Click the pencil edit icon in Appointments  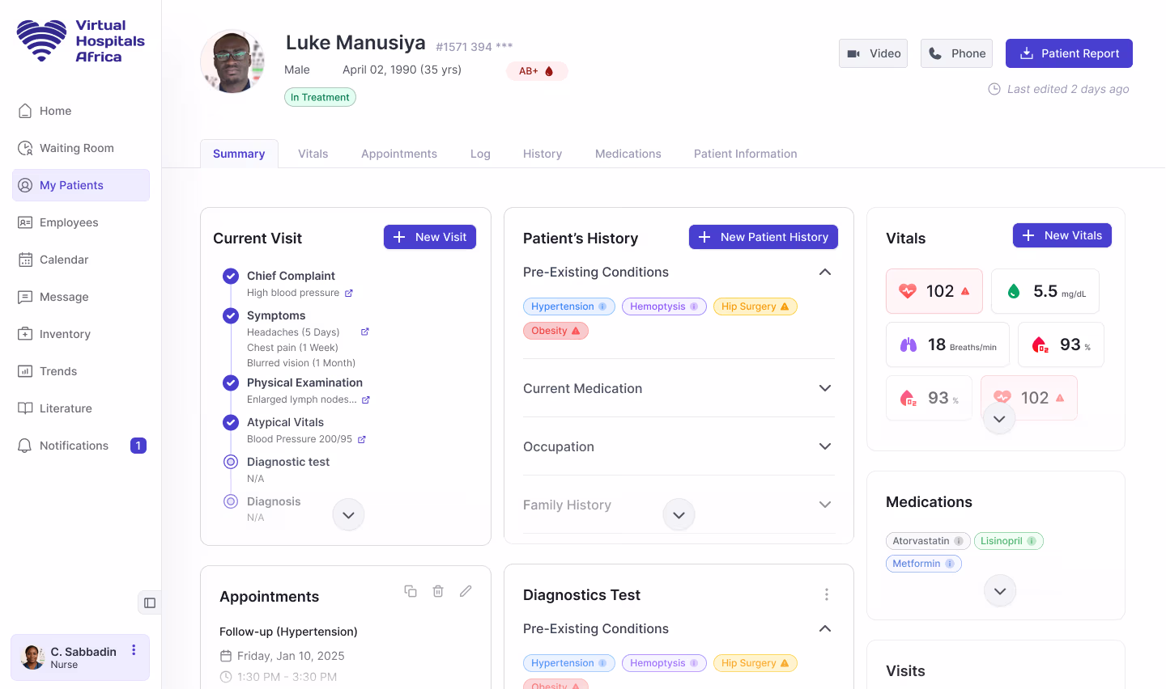(466, 591)
